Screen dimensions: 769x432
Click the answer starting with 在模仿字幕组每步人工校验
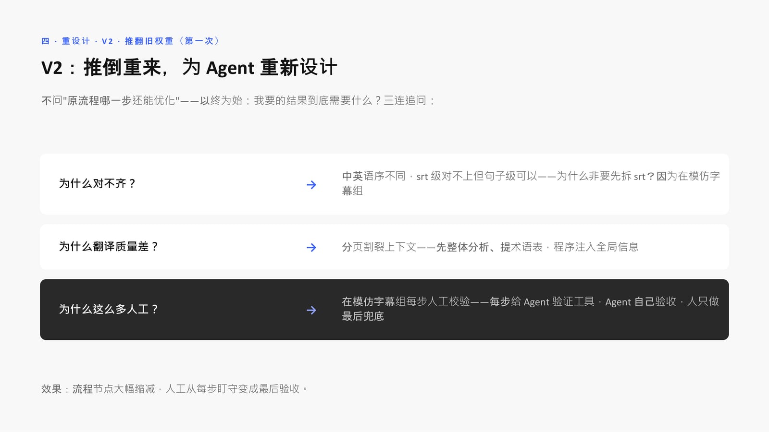point(531,309)
